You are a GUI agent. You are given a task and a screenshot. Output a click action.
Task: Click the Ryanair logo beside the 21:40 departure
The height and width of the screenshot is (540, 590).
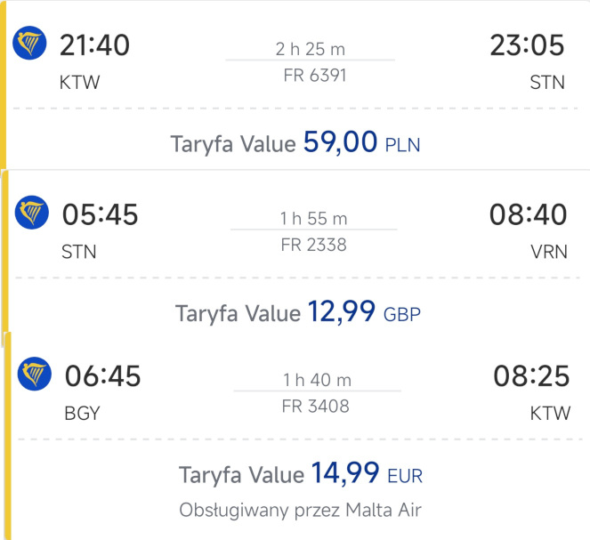coord(29,43)
